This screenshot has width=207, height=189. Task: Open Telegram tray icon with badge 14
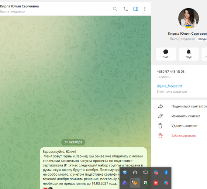156,172
